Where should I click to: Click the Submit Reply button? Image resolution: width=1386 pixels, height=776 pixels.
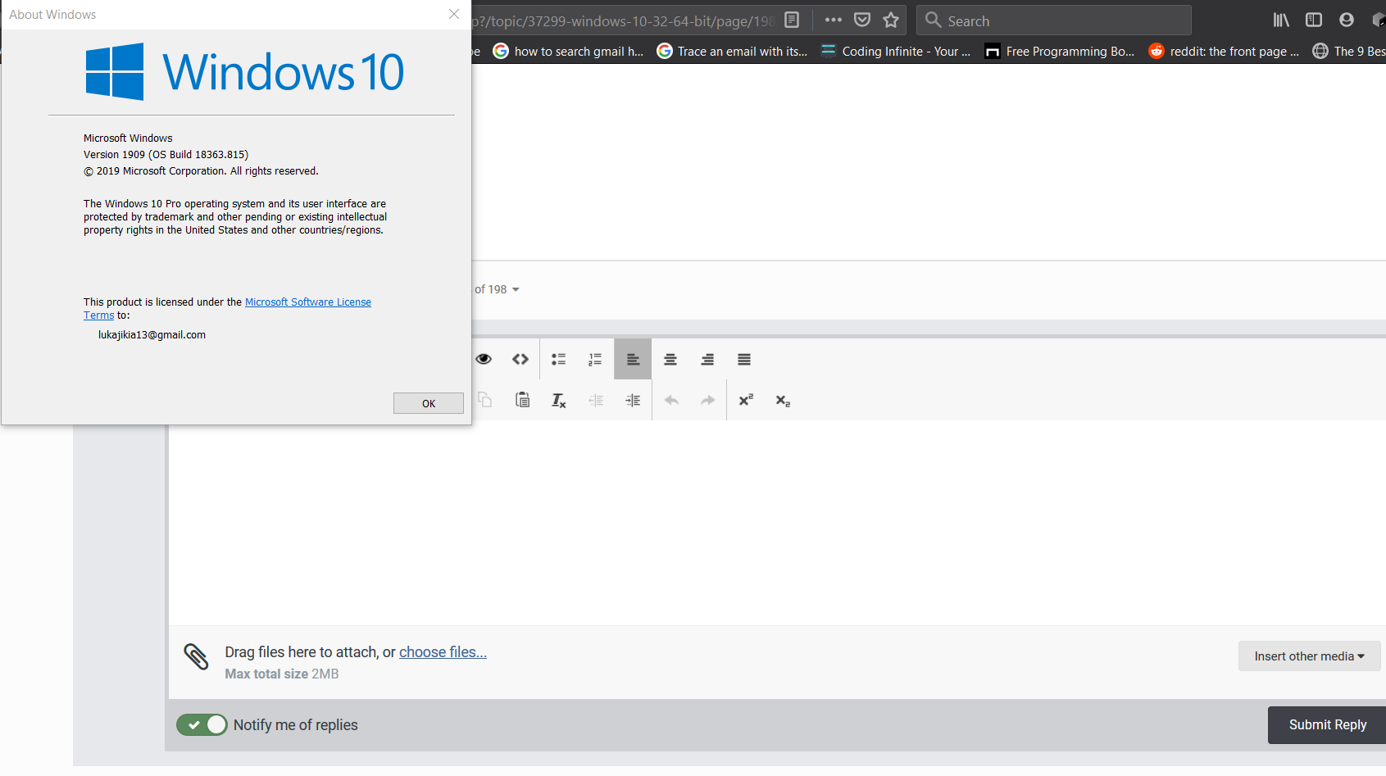click(x=1327, y=724)
